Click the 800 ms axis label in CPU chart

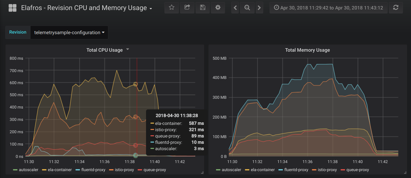click(16, 58)
